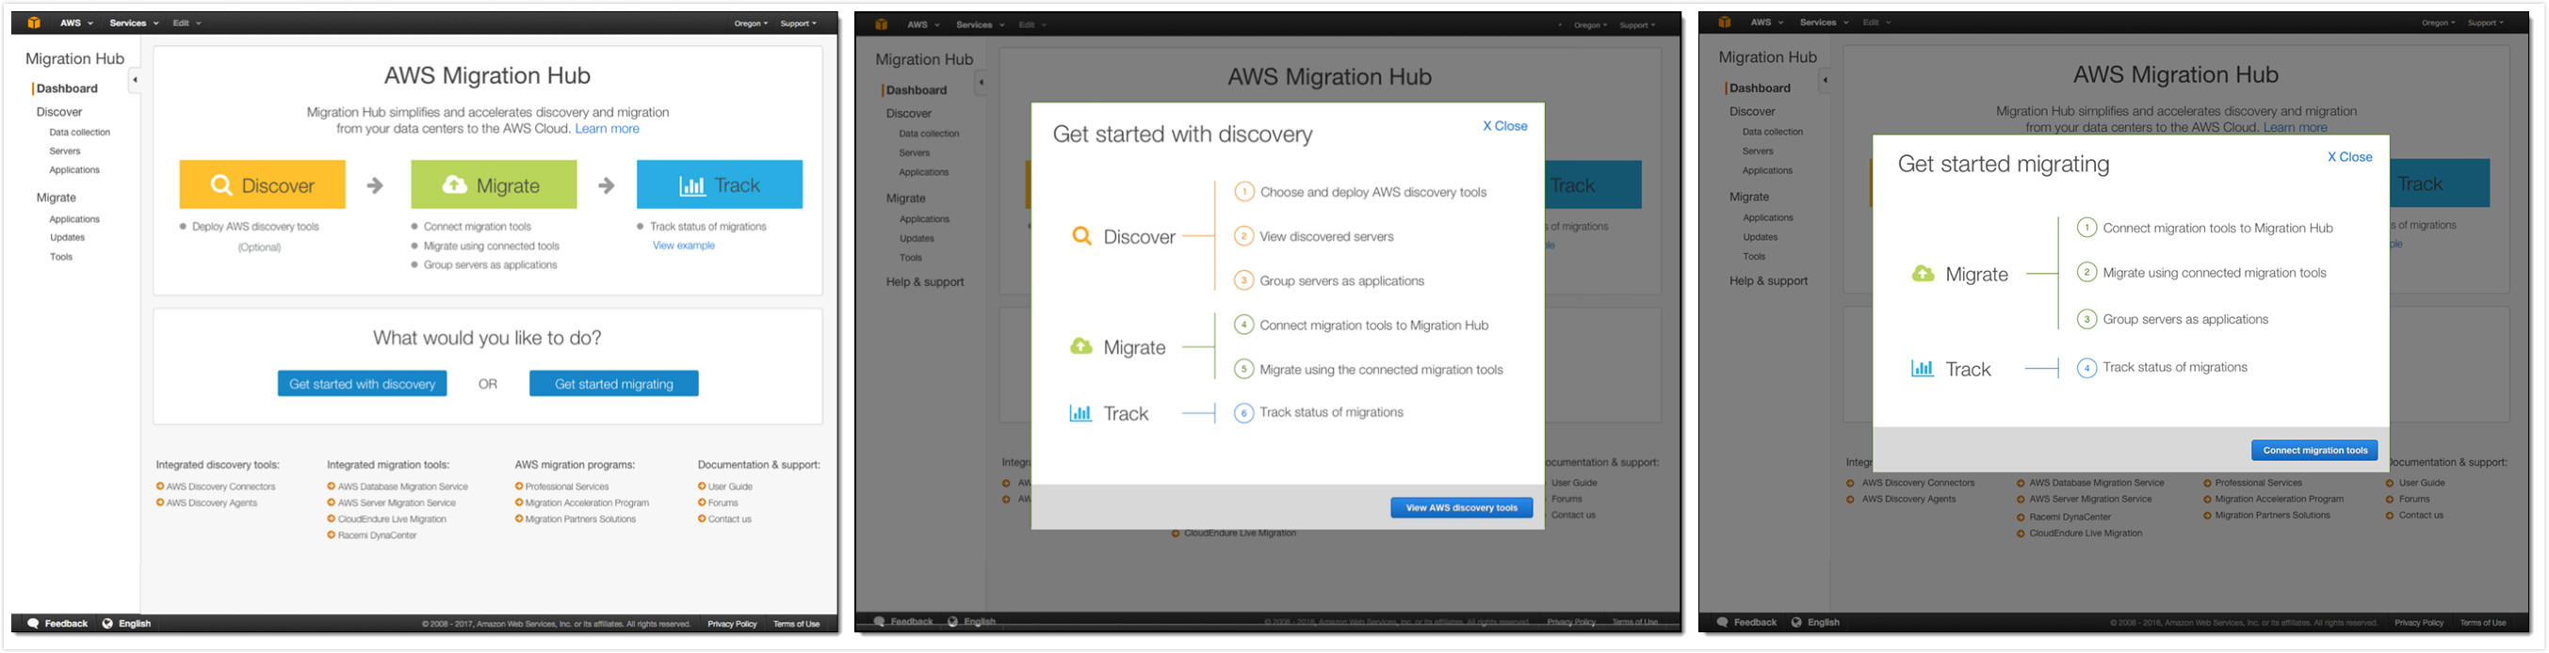Collapse the sidebar on the undimmed dashboard

point(135,80)
